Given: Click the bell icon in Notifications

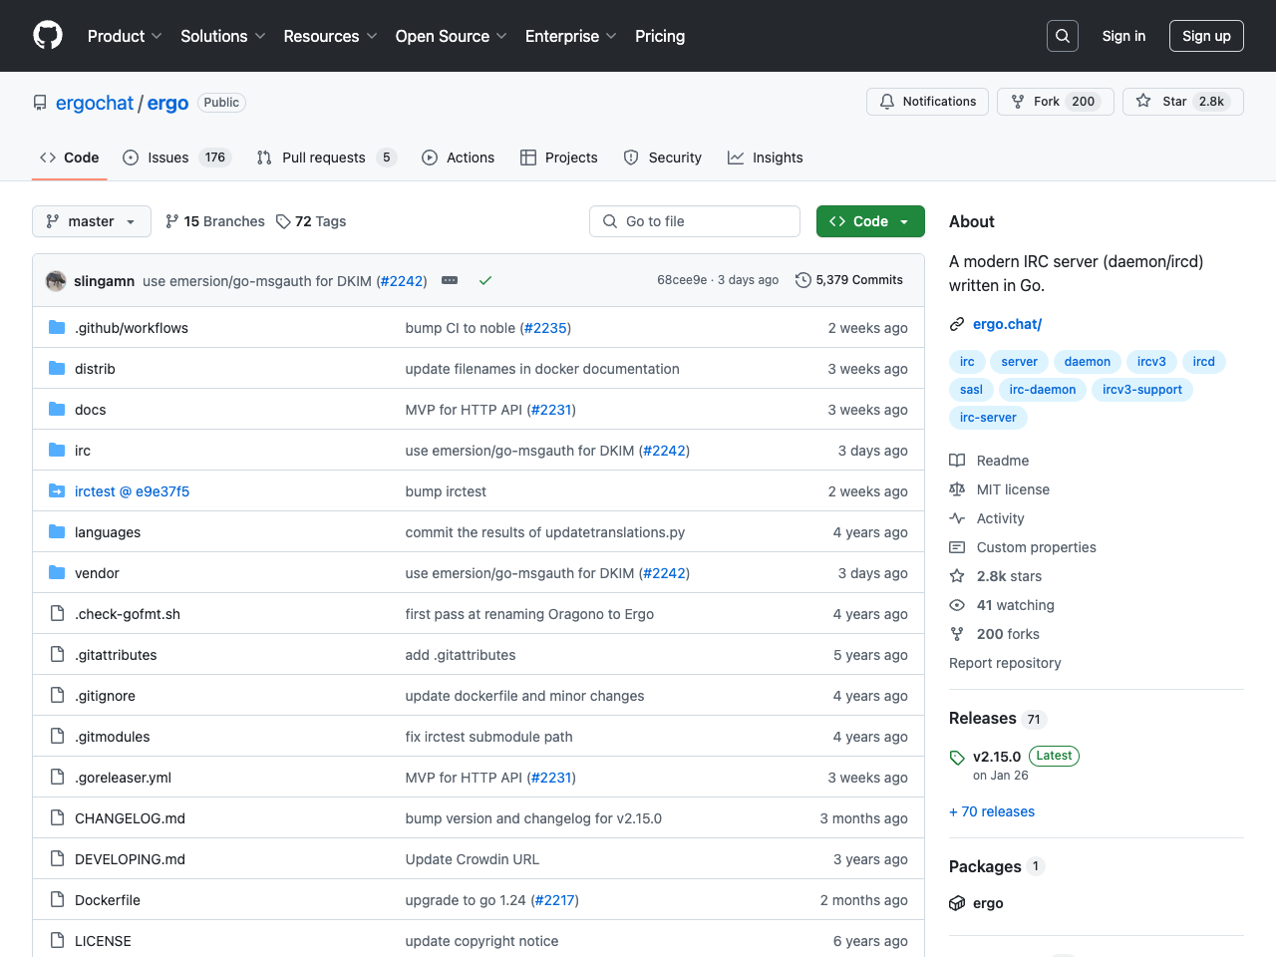Looking at the screenshot, I should click(x=887, y=102).
